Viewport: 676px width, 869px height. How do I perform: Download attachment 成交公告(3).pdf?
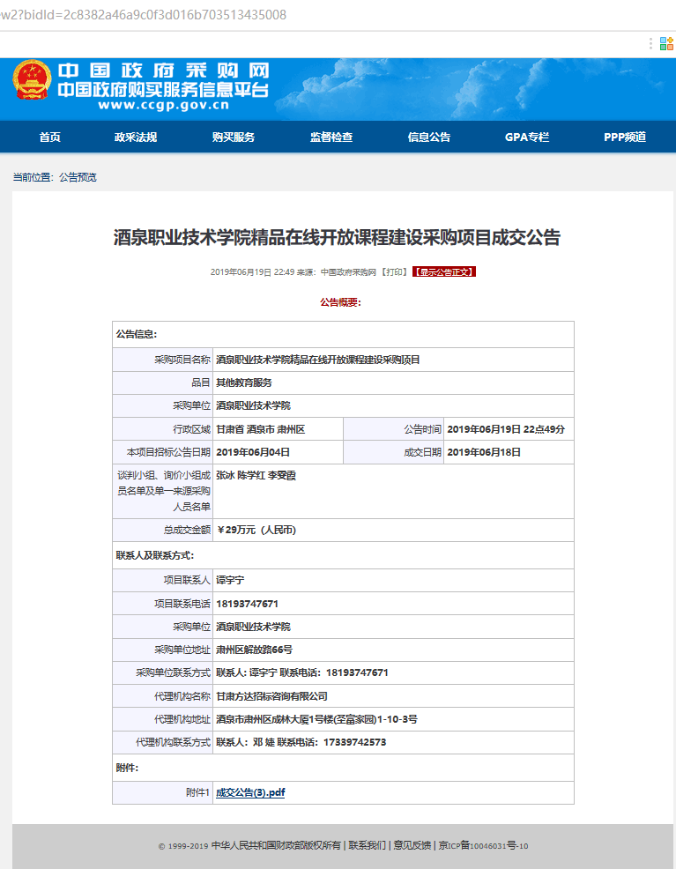coord(250,792)
